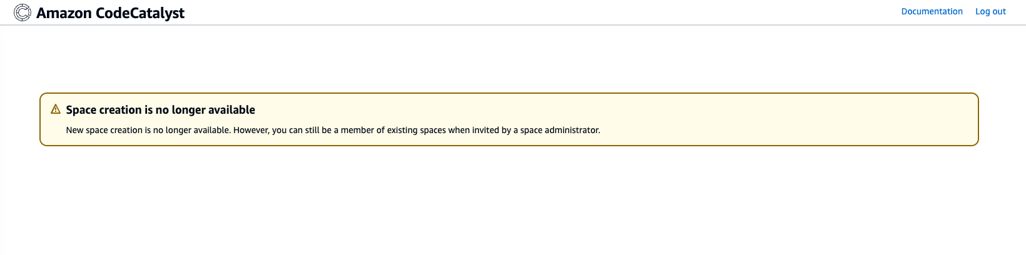Viewport: 1026px width, 255px height.
Task: Click the word "available" in alert heading
Action: (x=231, y=110)
